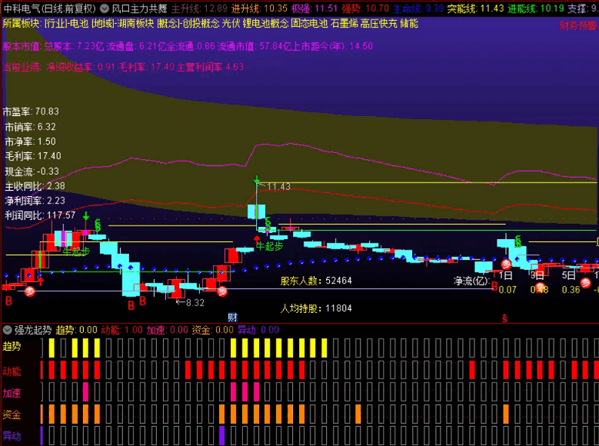
Task: Click the 毛利率: 17.40 statistic on left
Action: (x=33, y=156)
